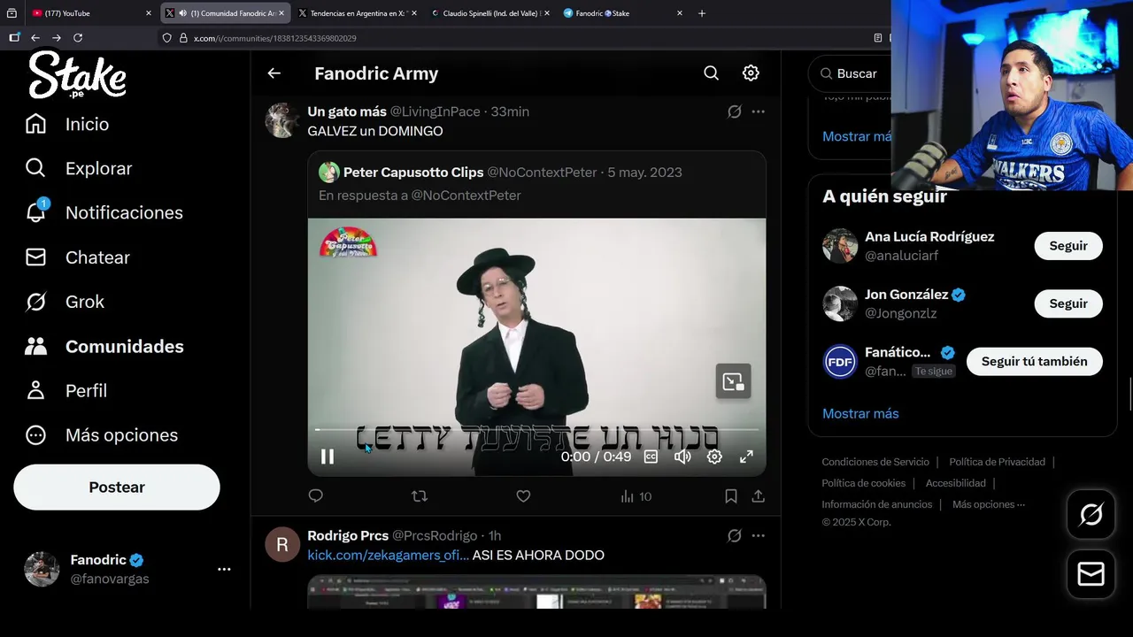Image resolution: width=1133 pixels, height=637 pixels.
Task: Open Política de cookies link
Action: (x=863, y=483)
